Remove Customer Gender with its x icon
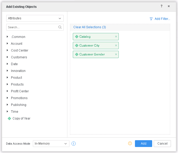 tap(116, 54)
